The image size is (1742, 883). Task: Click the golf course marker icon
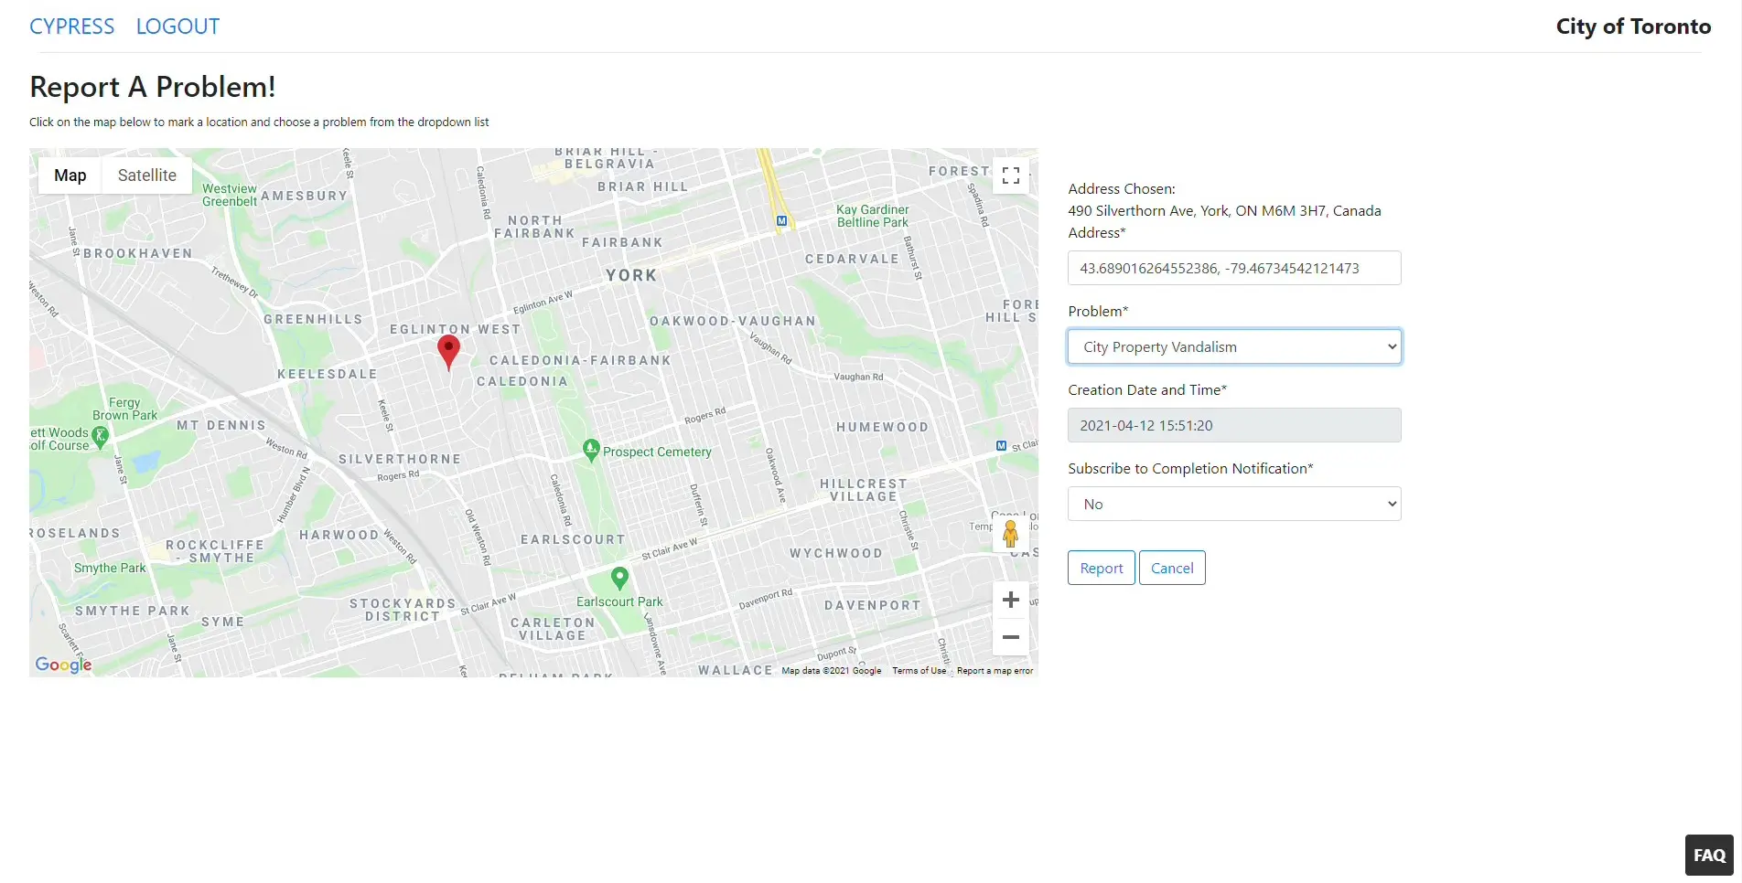101,437
